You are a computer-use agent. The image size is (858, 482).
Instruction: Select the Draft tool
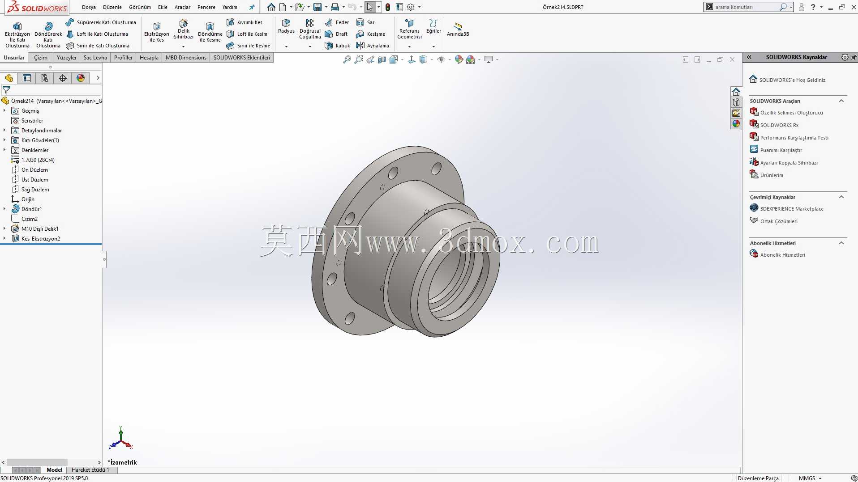336,34
